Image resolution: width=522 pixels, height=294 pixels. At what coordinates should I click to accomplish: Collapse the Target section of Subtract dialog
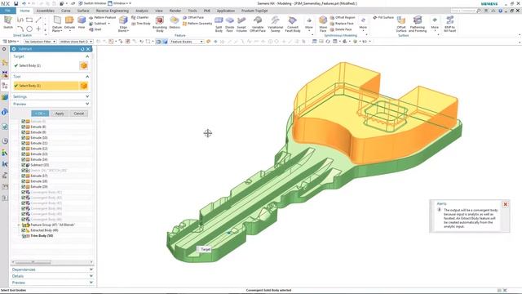point(87,56)
